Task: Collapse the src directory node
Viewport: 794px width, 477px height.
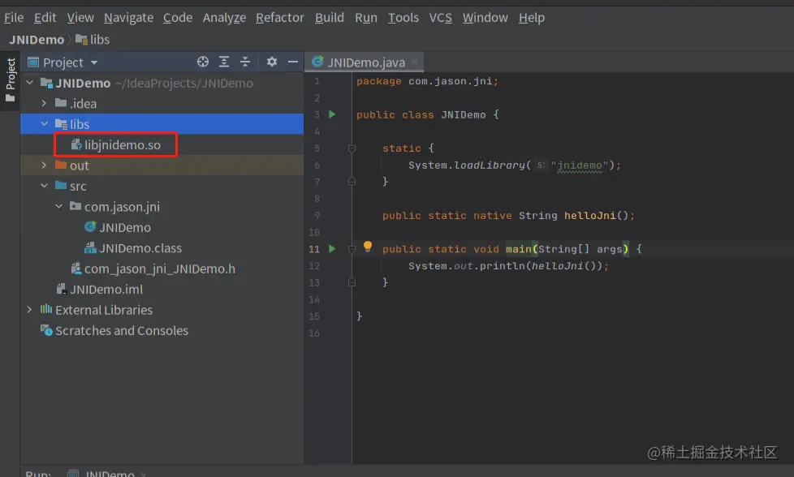Action: [44, 186]
